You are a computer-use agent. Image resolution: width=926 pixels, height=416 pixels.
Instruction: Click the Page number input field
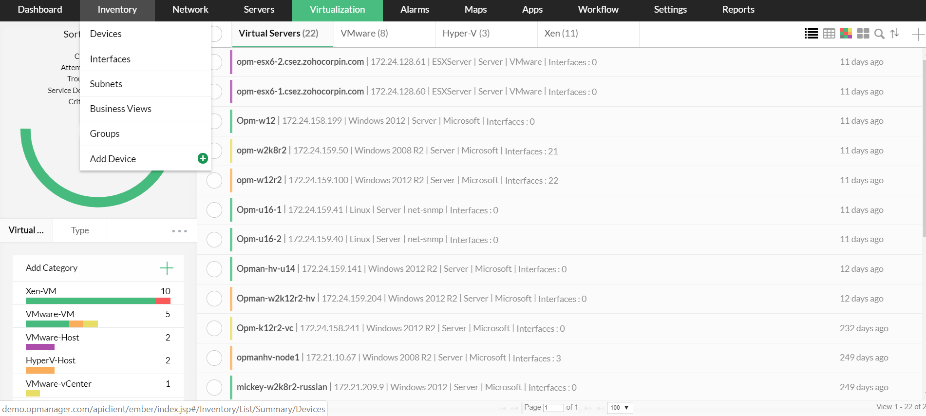(x=553, y=408)
